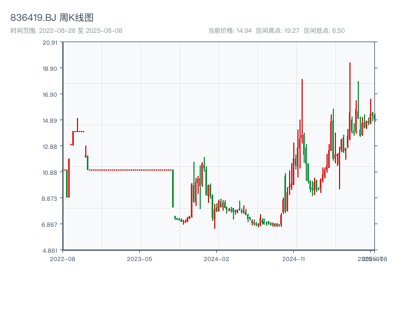Click x-axis label 2022-08
The image size is (416, 312).
point(62,259)
